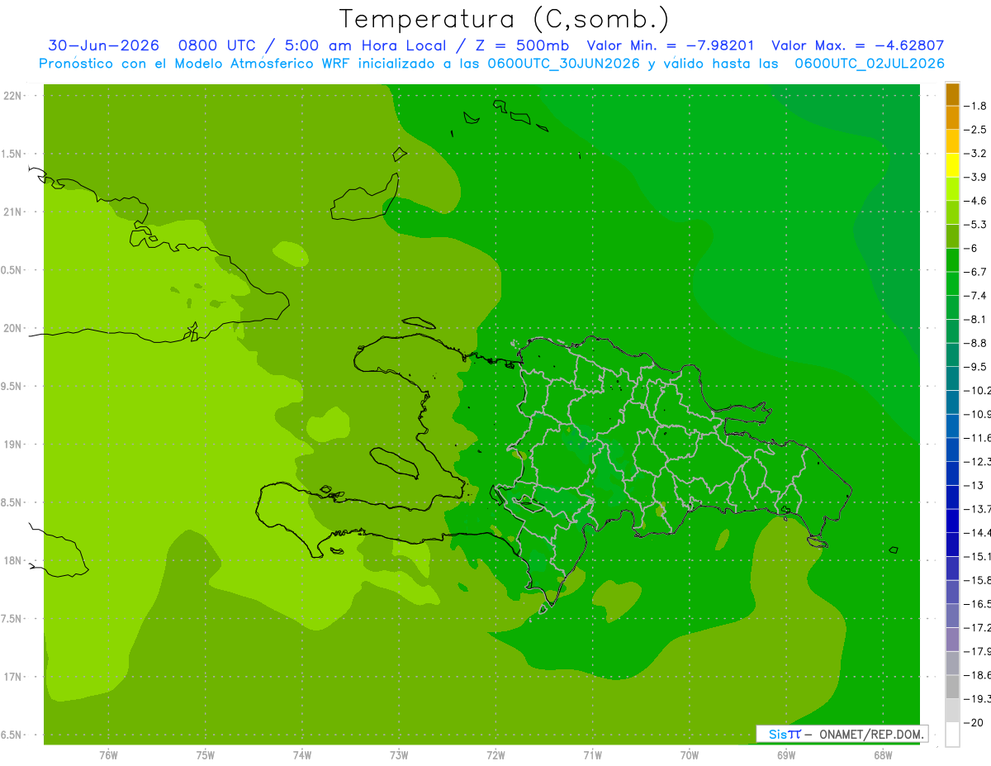Click the '0600UTC_30JUN2026' initialization timestamp

coord(563,64)
